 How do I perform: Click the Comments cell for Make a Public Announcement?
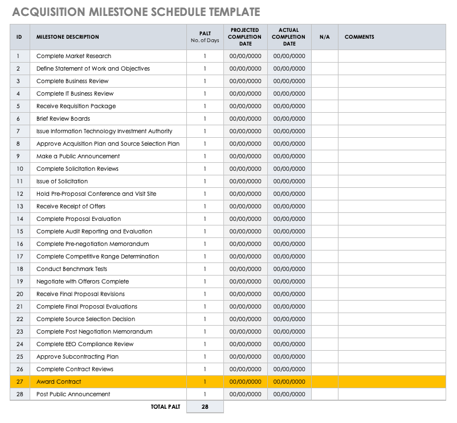391,157
